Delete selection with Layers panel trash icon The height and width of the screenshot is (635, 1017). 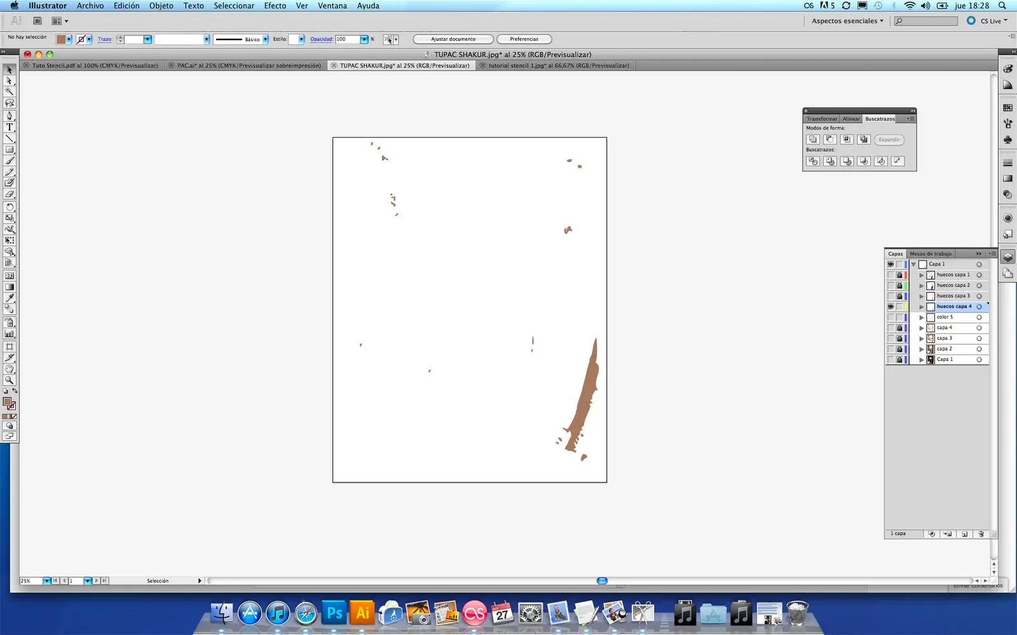coord(981,534)
